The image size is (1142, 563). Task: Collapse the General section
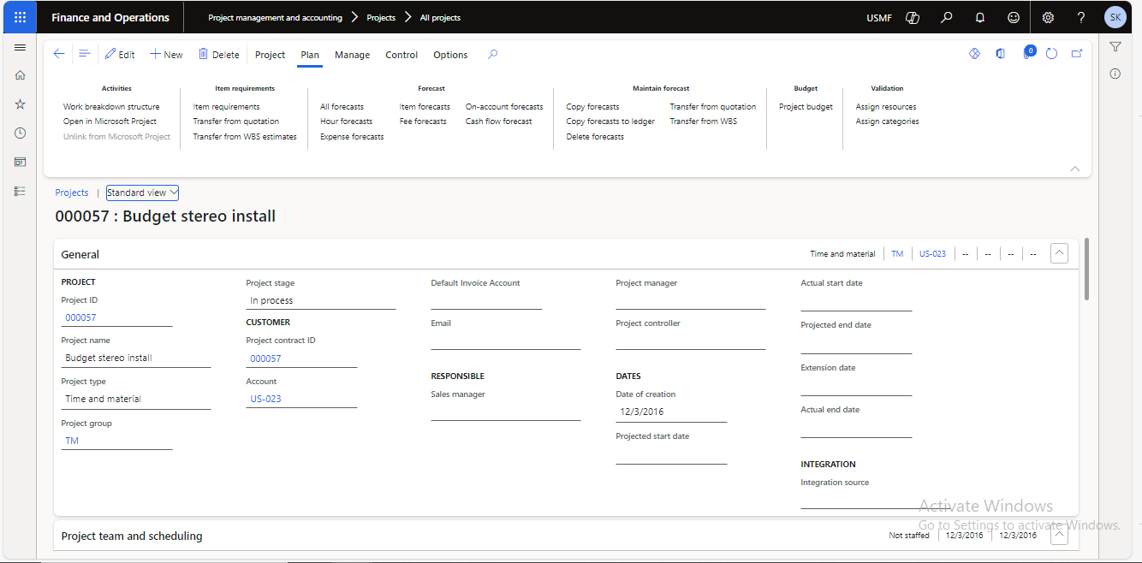tap(1059, 253)
